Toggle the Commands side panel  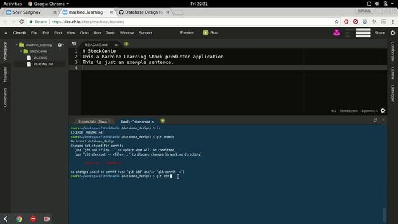pyautogui.click(x=5, y=98)
